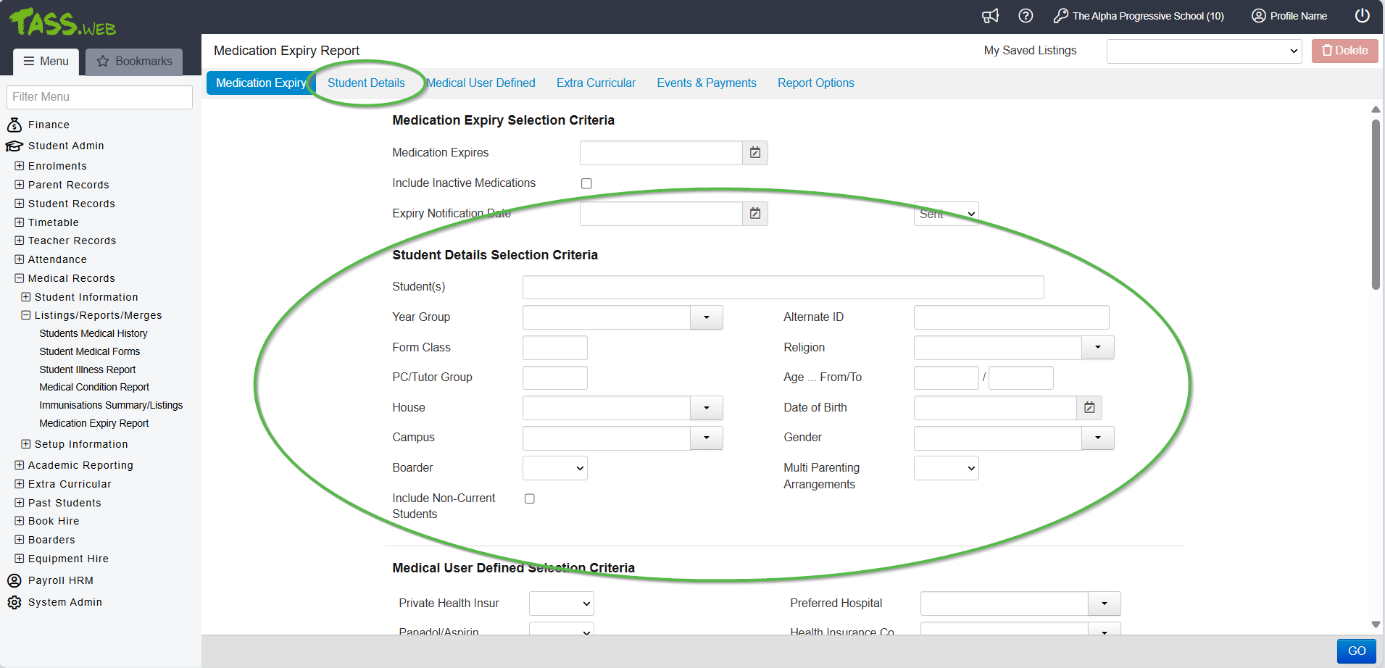Screen dimensions: 1385x668
Task: Click the school key icon in header
Action: pyautogui.click(x=1061, y=16)
